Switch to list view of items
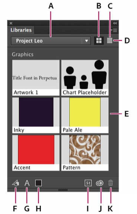 tap(110, 41)
